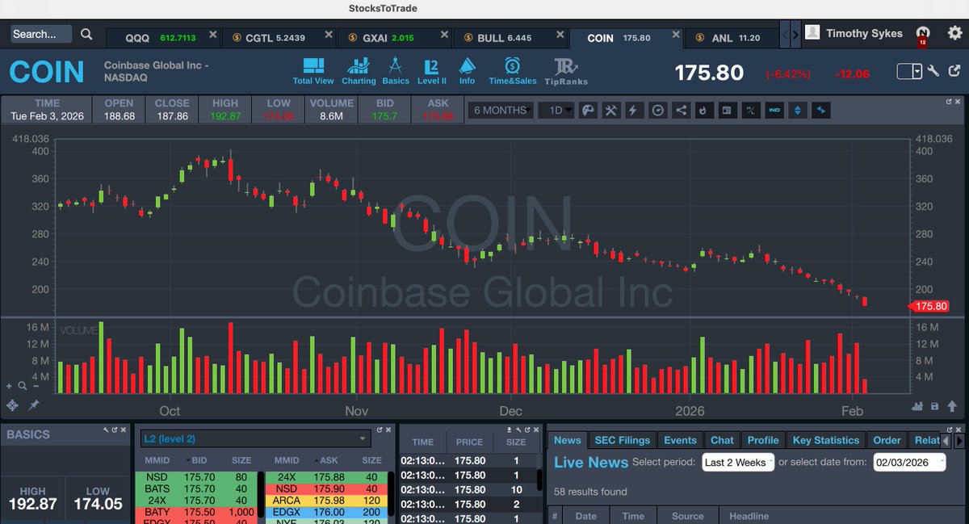
Task: Open the 6 MONTHS period dropdown
Action: 501,110
